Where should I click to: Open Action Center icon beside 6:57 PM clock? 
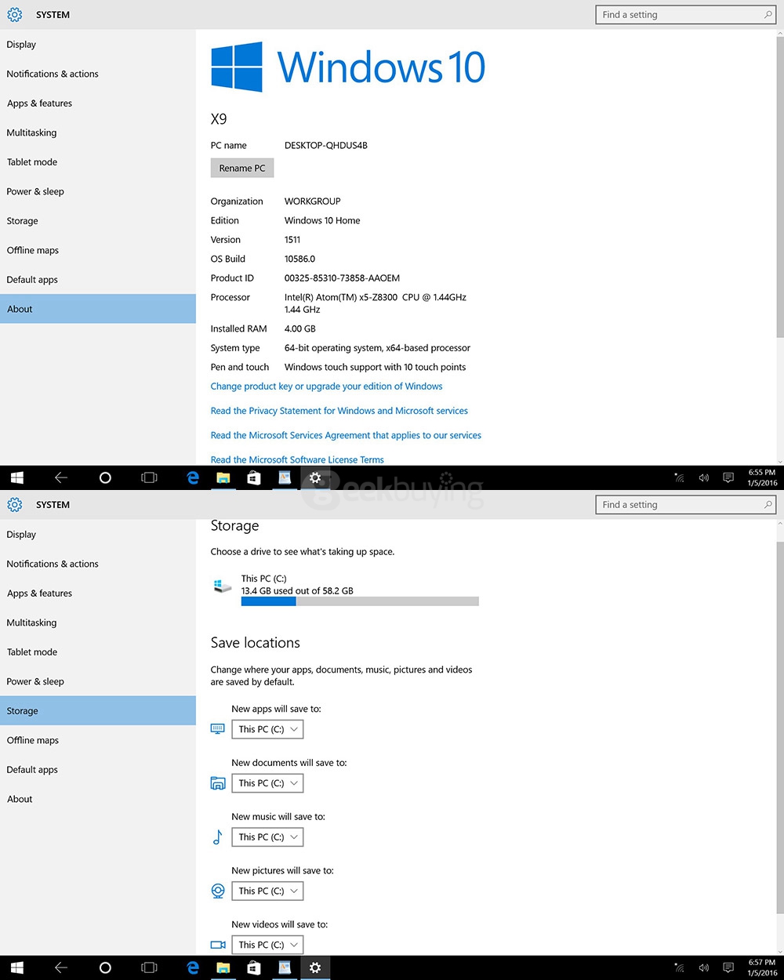tap(728, 967)
